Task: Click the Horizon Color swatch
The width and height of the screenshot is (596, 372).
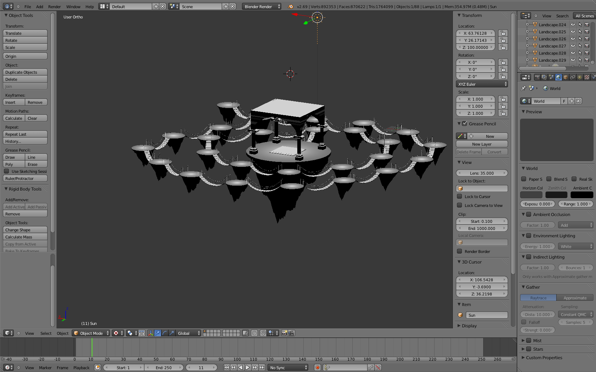Action: 531,195
